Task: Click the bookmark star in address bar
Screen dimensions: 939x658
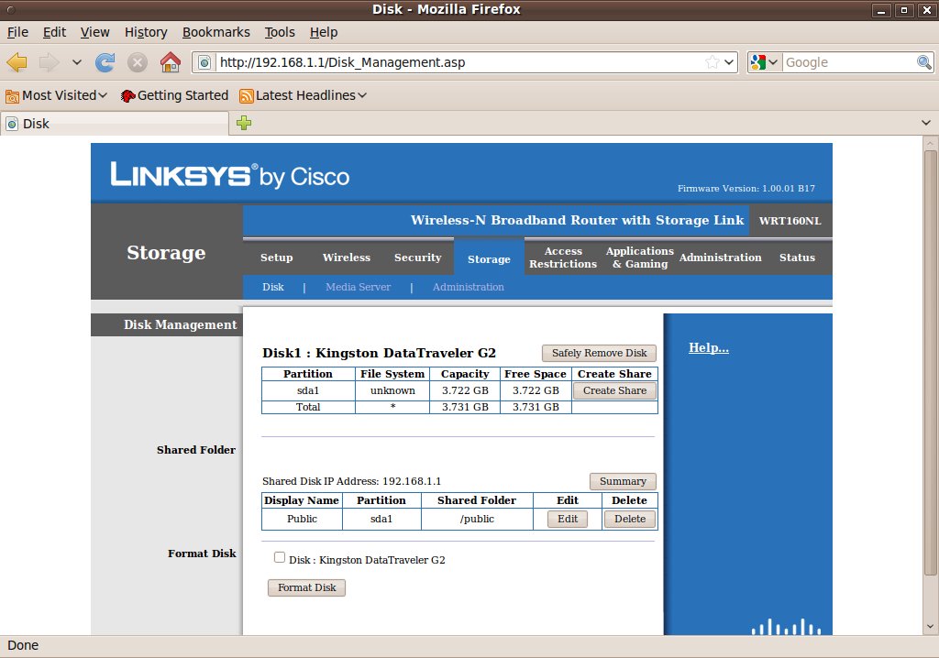Action: point(713,62)
